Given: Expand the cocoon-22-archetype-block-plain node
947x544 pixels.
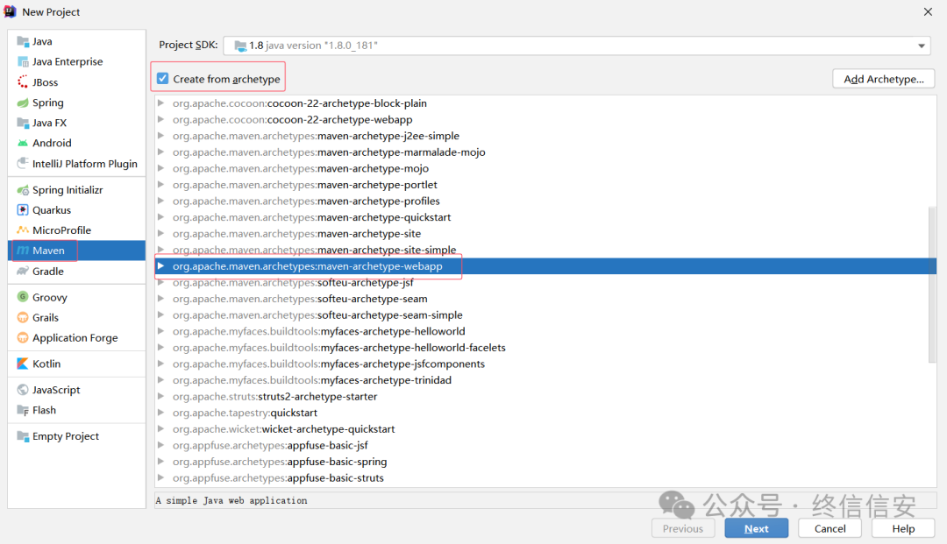Looking at the screenshot, I should click(160, 103).
